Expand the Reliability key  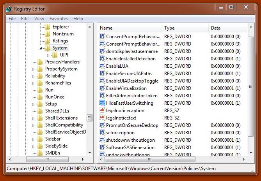coord(33,76)
